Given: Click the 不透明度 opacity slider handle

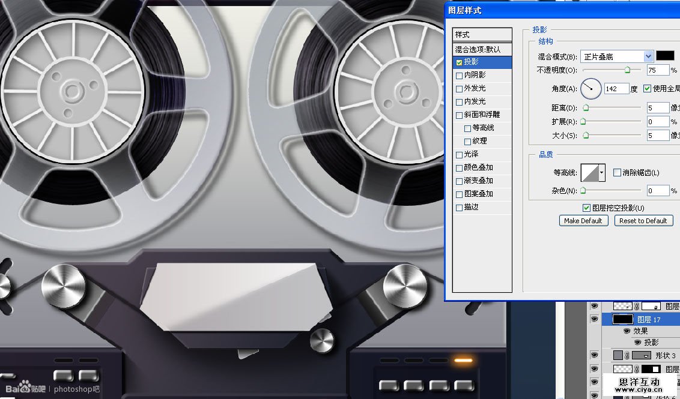Looking at the screenshot, I should point(627,70).
